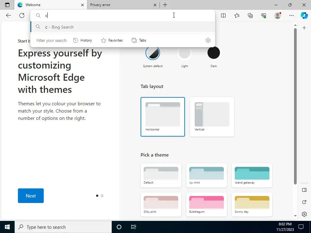Pick the Icy mint theme
This screenshot has width=311, height=233.
[x=206, y=175]
